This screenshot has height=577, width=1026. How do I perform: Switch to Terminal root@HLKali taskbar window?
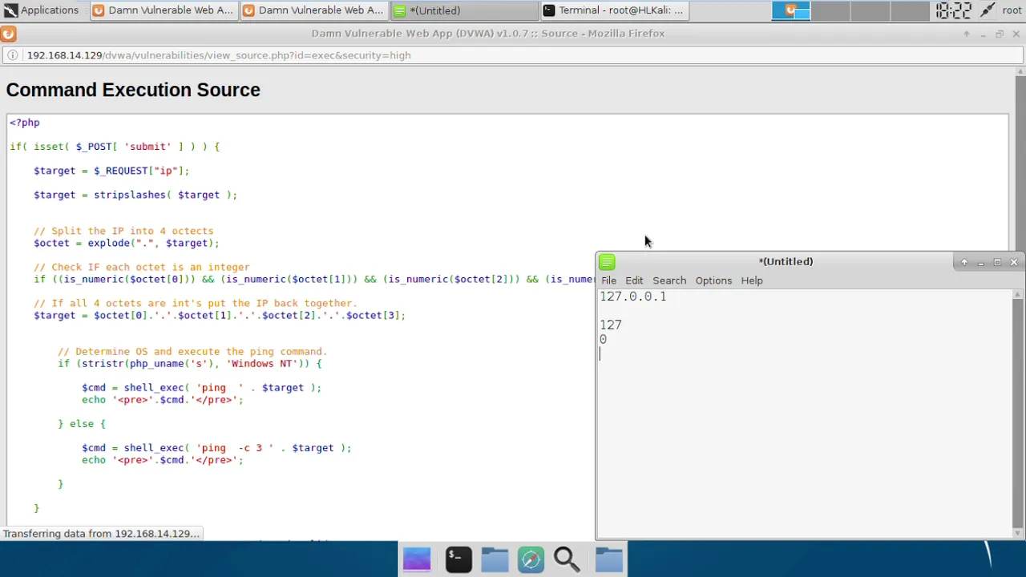click(614, 10)
